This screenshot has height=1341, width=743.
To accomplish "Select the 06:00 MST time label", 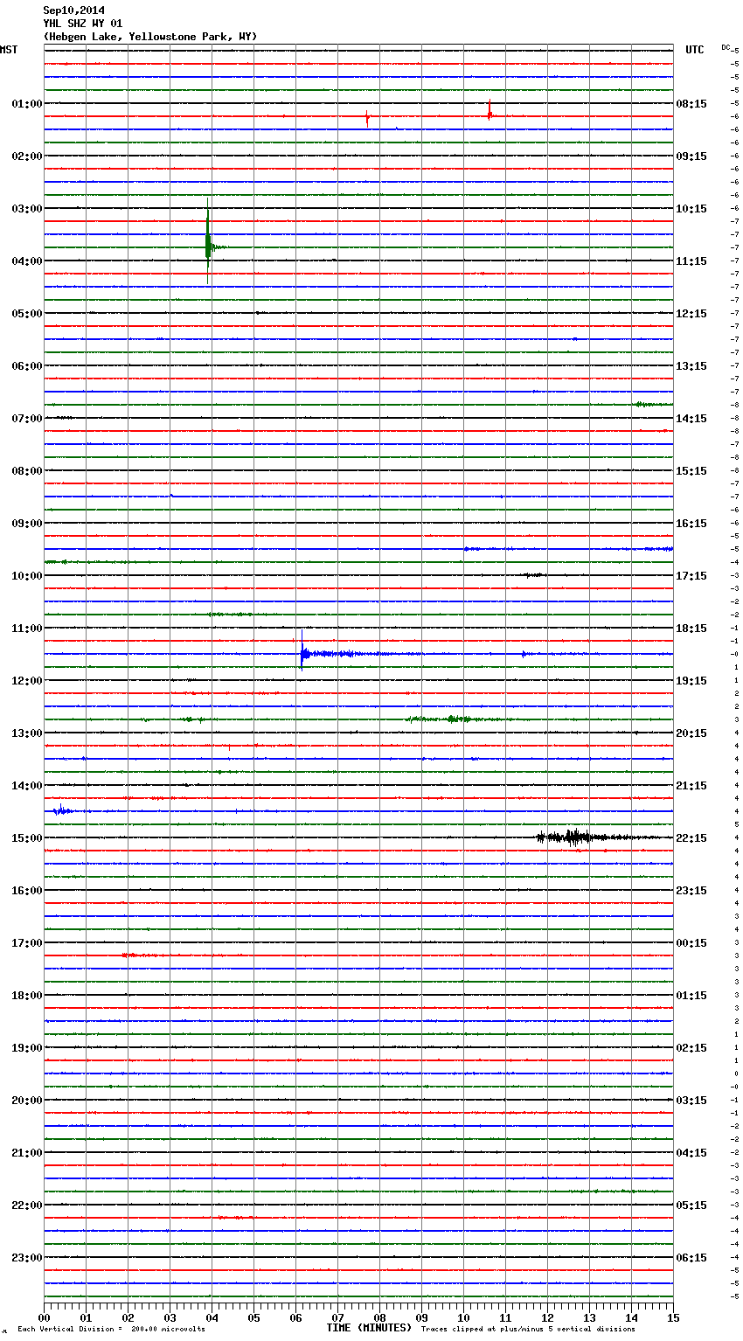I will tap(27, 366).
